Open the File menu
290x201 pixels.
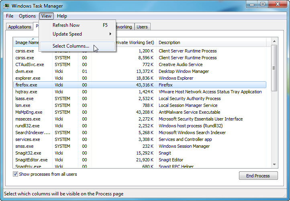pos(10,16)
